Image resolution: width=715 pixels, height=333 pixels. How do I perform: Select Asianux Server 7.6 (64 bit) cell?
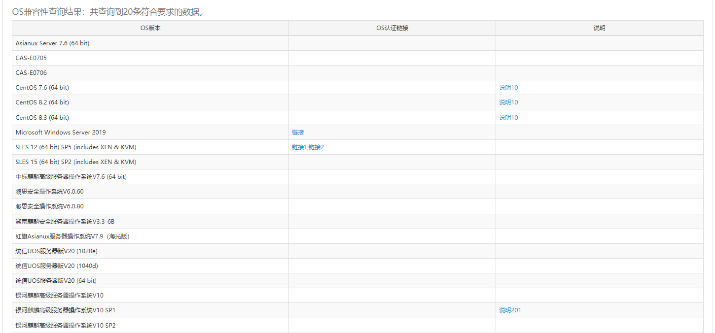click(x=150, y=43)
